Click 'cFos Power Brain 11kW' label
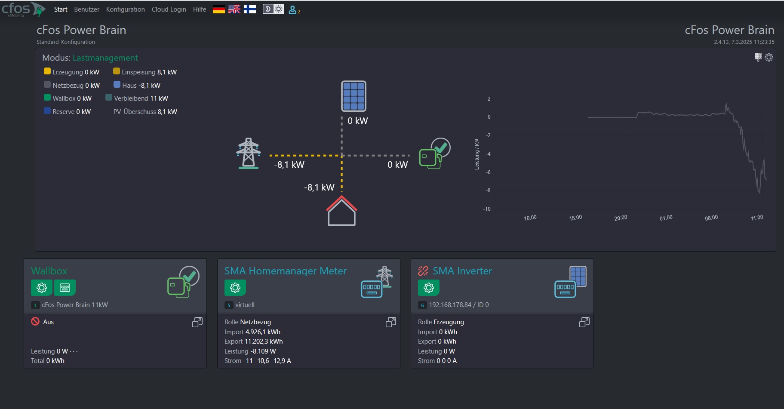This screenshot has width=784, height=409. click(x=75, y=305)
